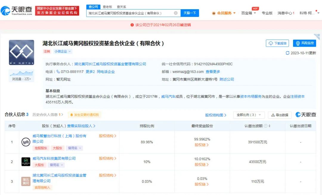
Task: Open shareholder 湖北黄冈长江威马股权投资基金管理有限公司 in table
Action: (x=59, y=178)
